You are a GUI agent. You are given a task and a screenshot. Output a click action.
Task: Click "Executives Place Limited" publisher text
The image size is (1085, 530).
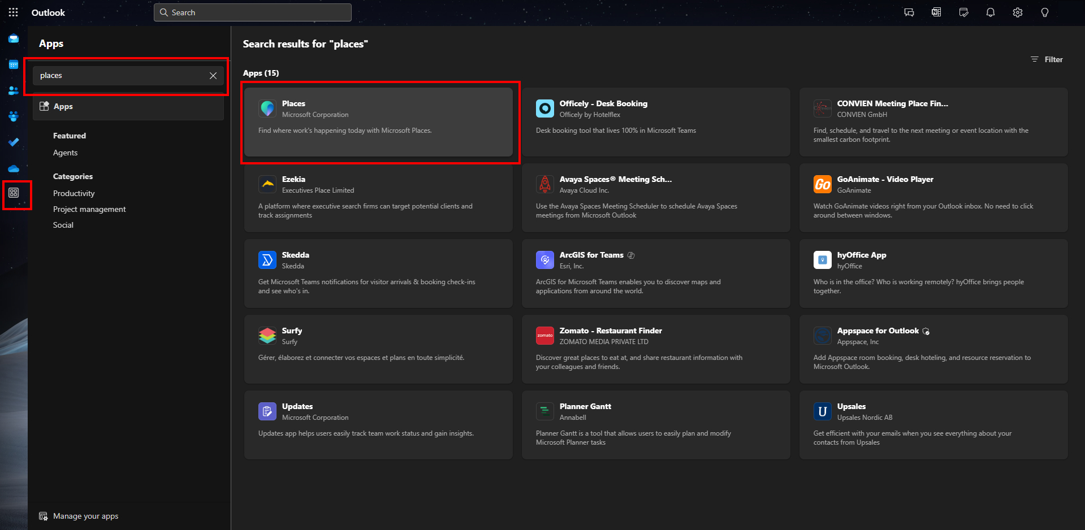[x=318, y=190]
